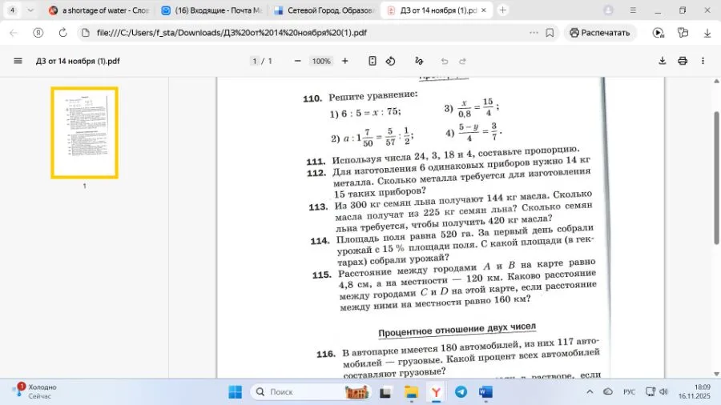Switch the РУС input language
Image resolution: width=721 pixels, height=405 pixels.
(629, 391)
